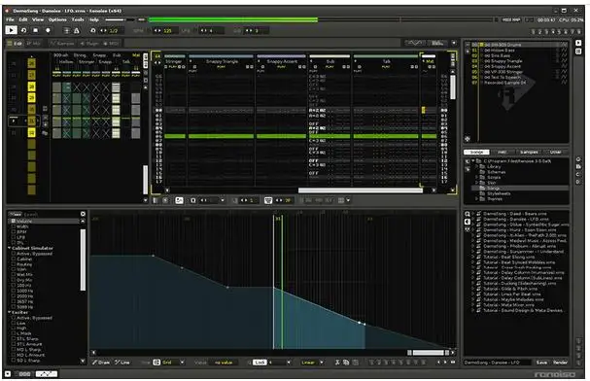
Task: Toggle the Lock button in automation toolbar
Action: click(260, 363)
